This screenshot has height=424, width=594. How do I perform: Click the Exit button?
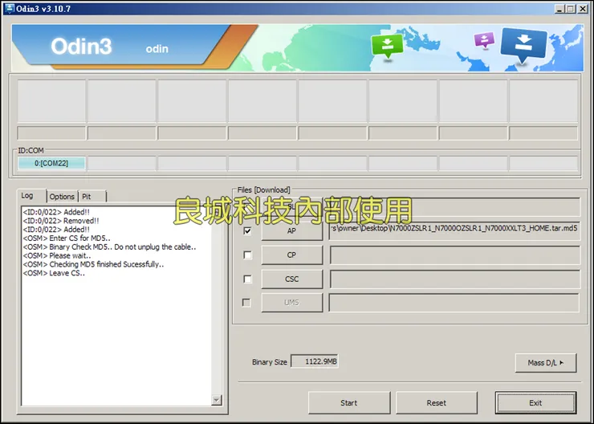click(535, 403)
